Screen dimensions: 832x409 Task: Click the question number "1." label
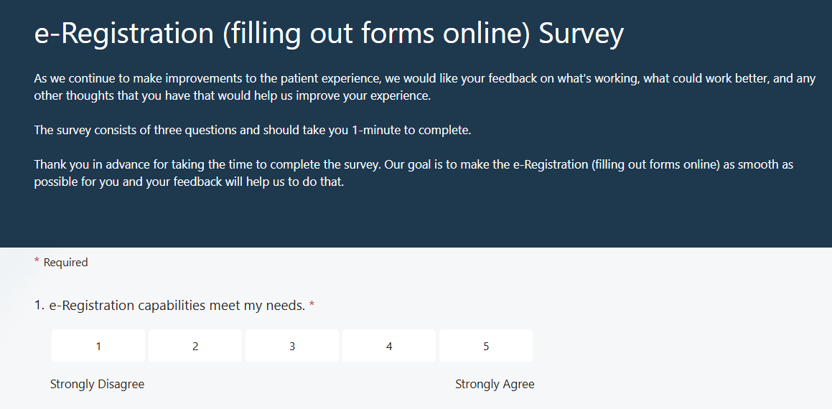point(40,306)
